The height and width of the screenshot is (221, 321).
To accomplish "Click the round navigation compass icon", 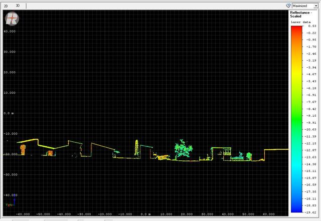I will click(12, 19).
